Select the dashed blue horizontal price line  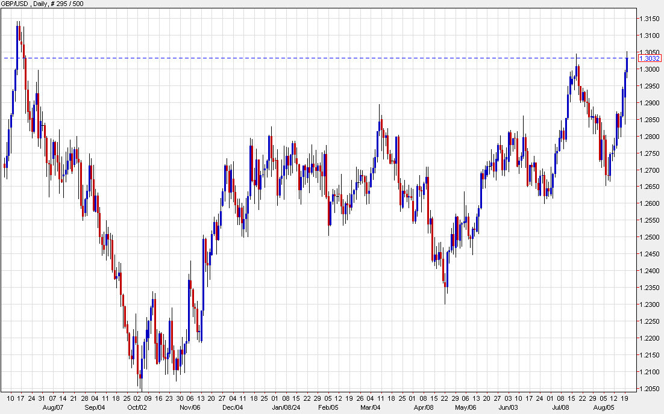[x=301, y=58]
